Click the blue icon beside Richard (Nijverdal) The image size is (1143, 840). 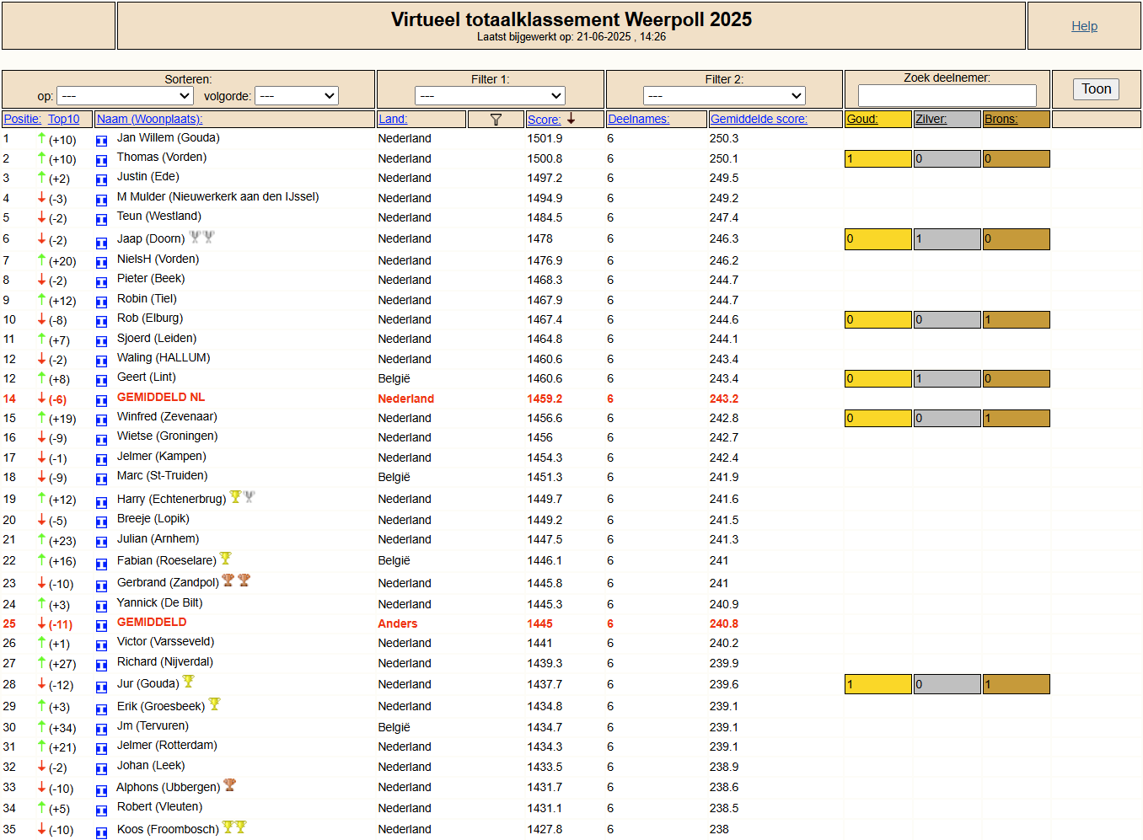pos(101,665)
